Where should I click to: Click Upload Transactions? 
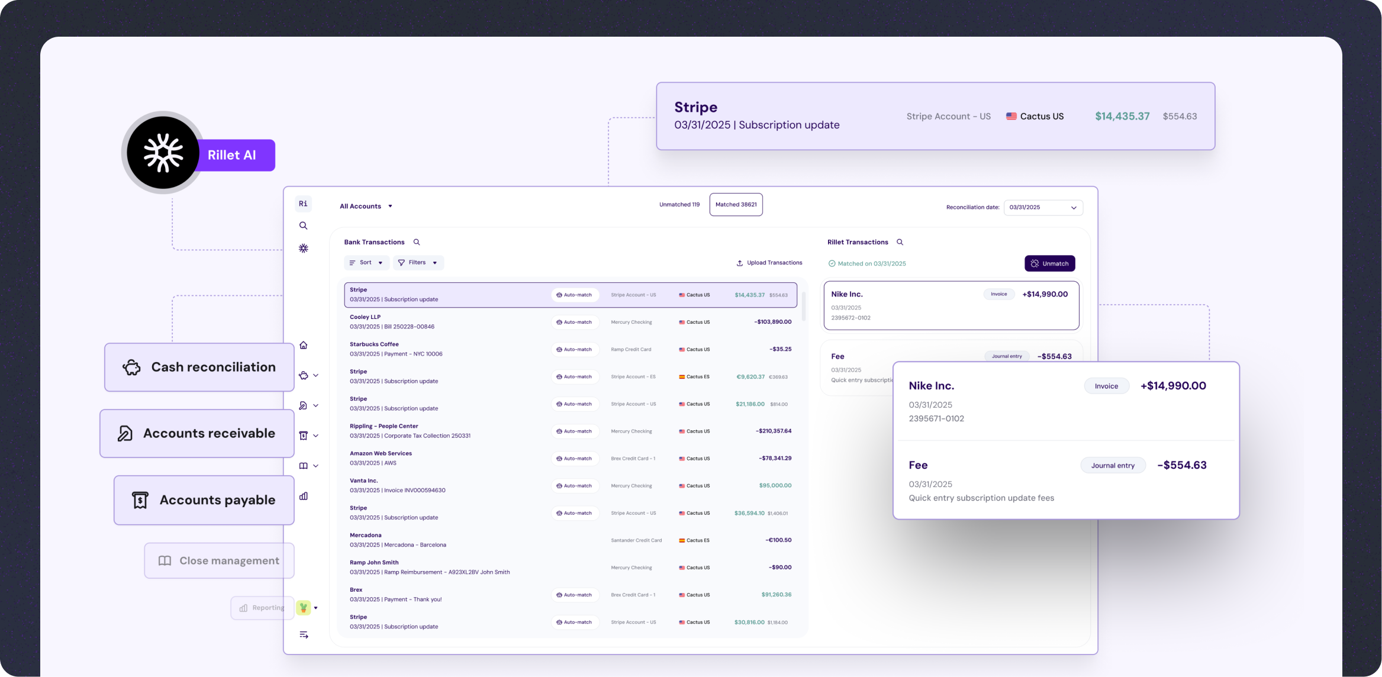[769, 263]
